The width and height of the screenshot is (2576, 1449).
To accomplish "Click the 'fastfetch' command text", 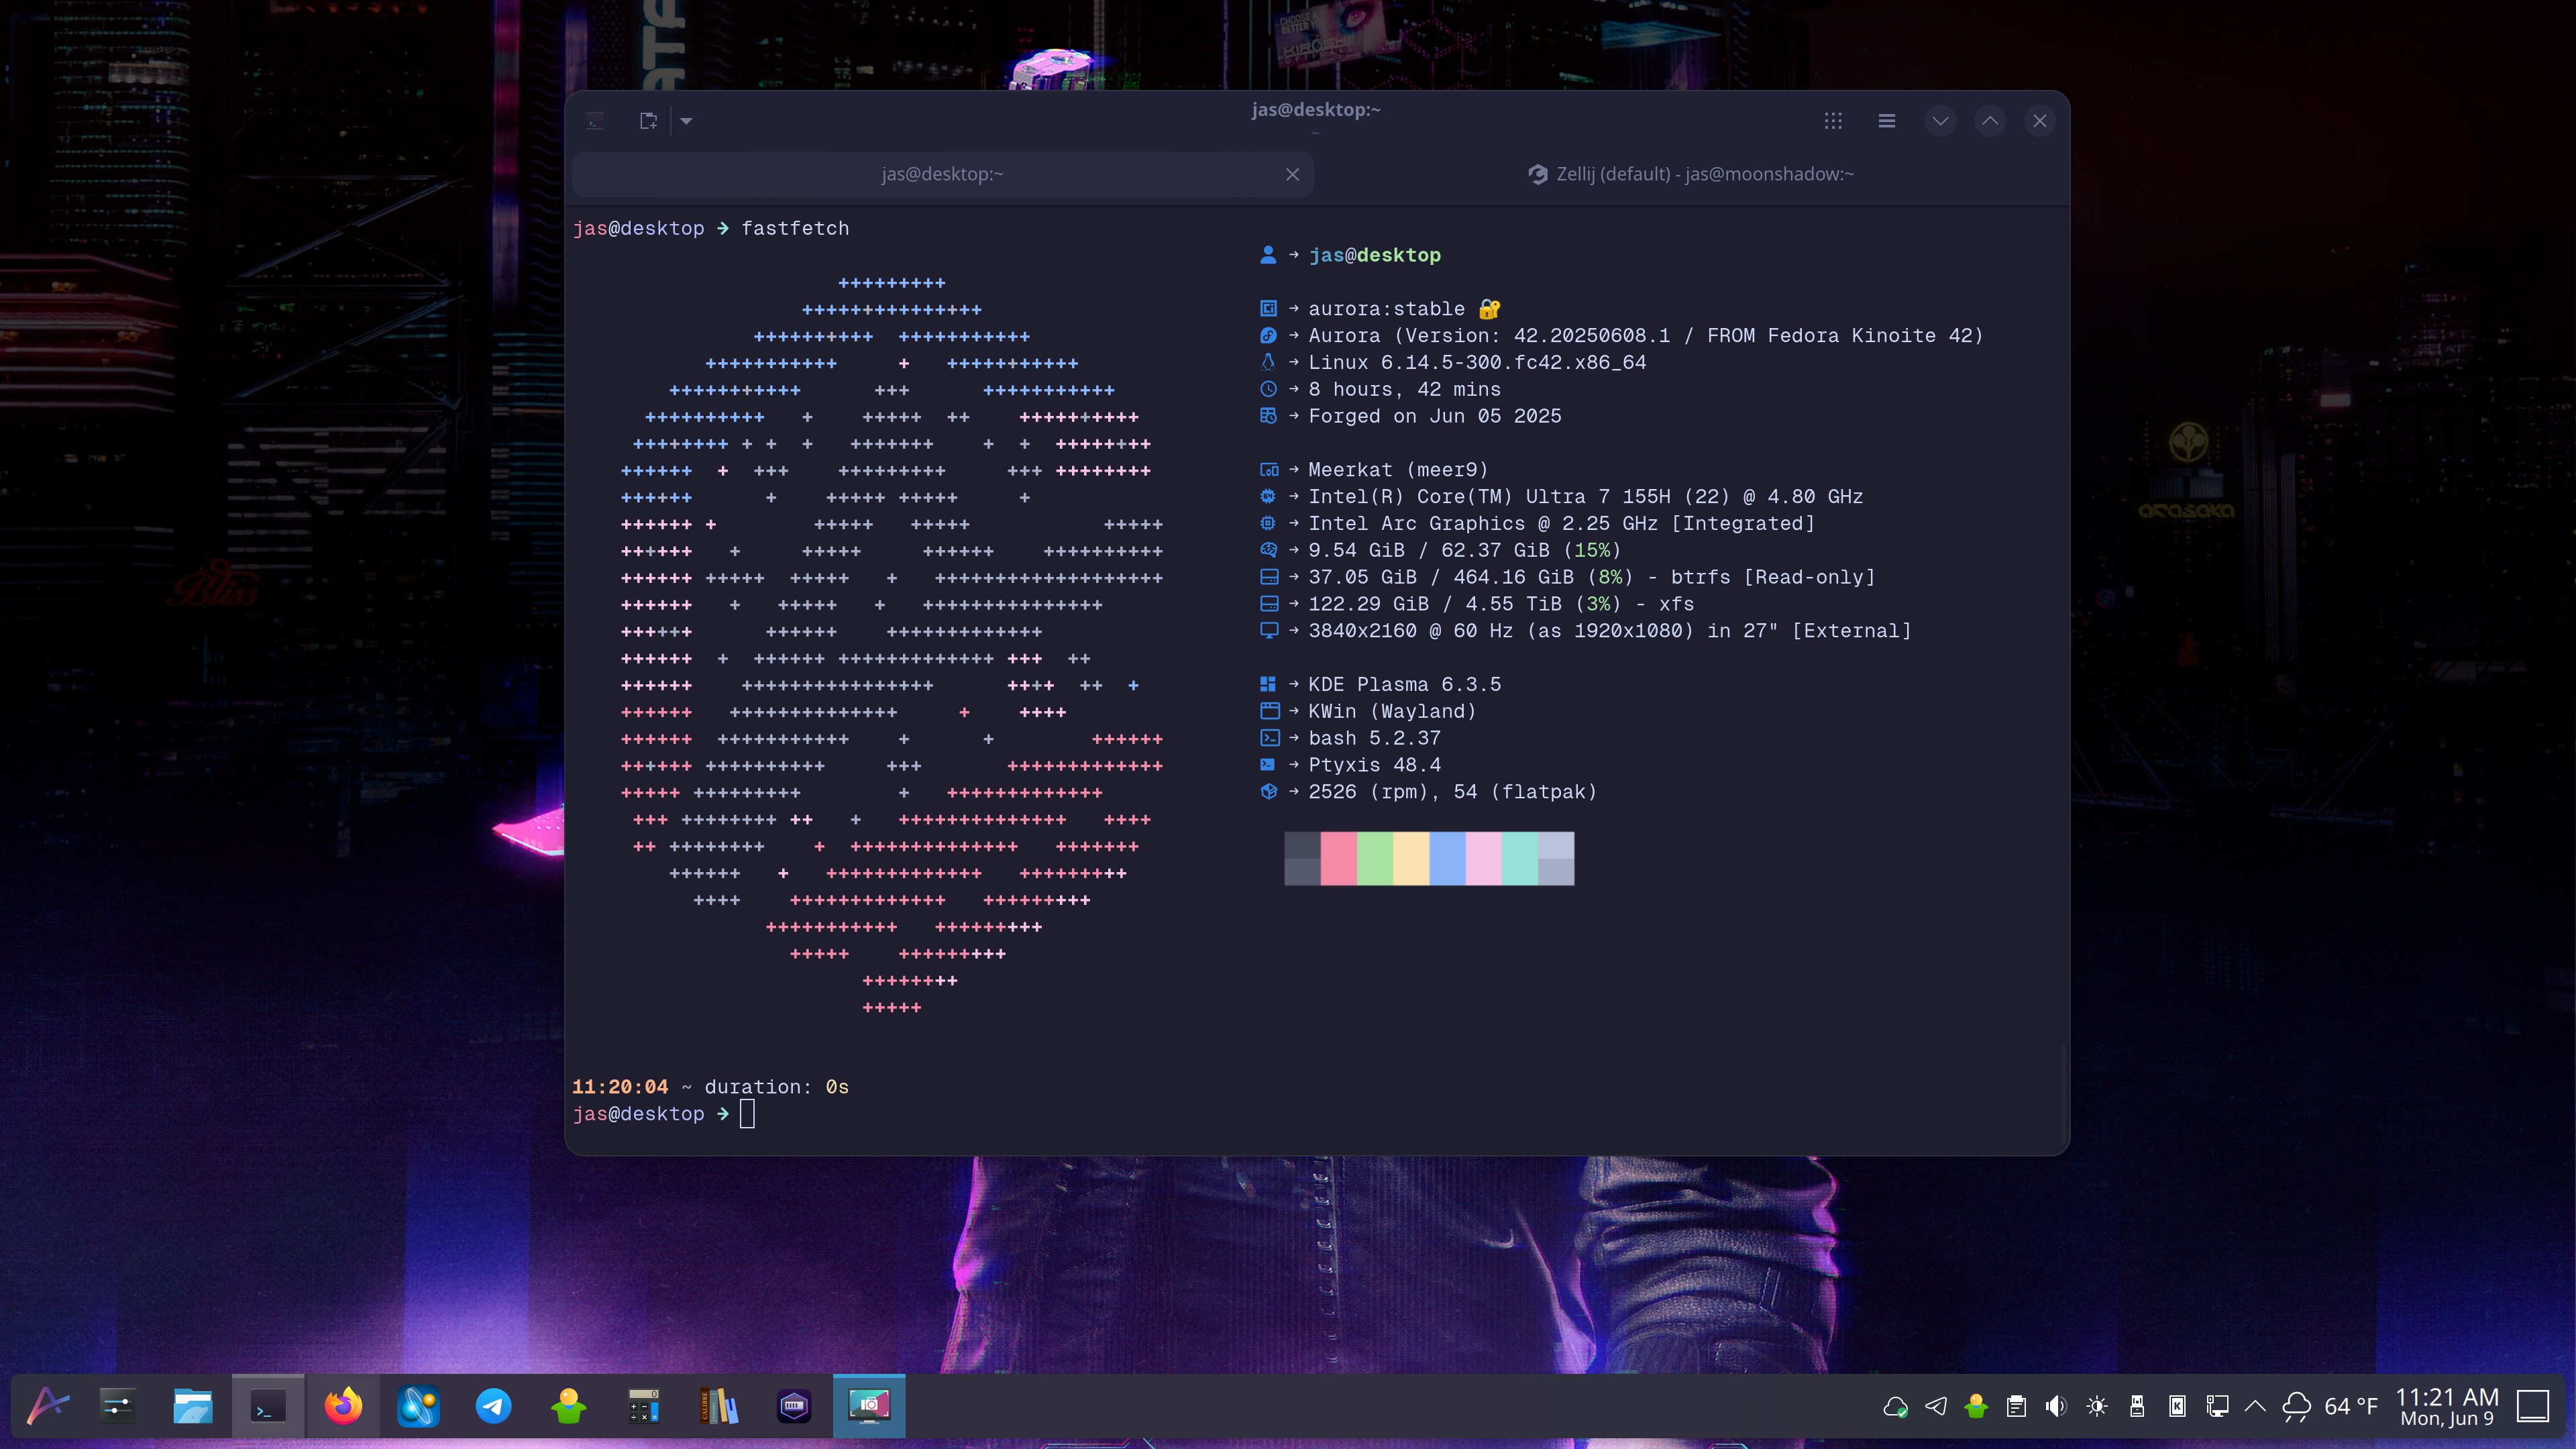I will 795,228.
